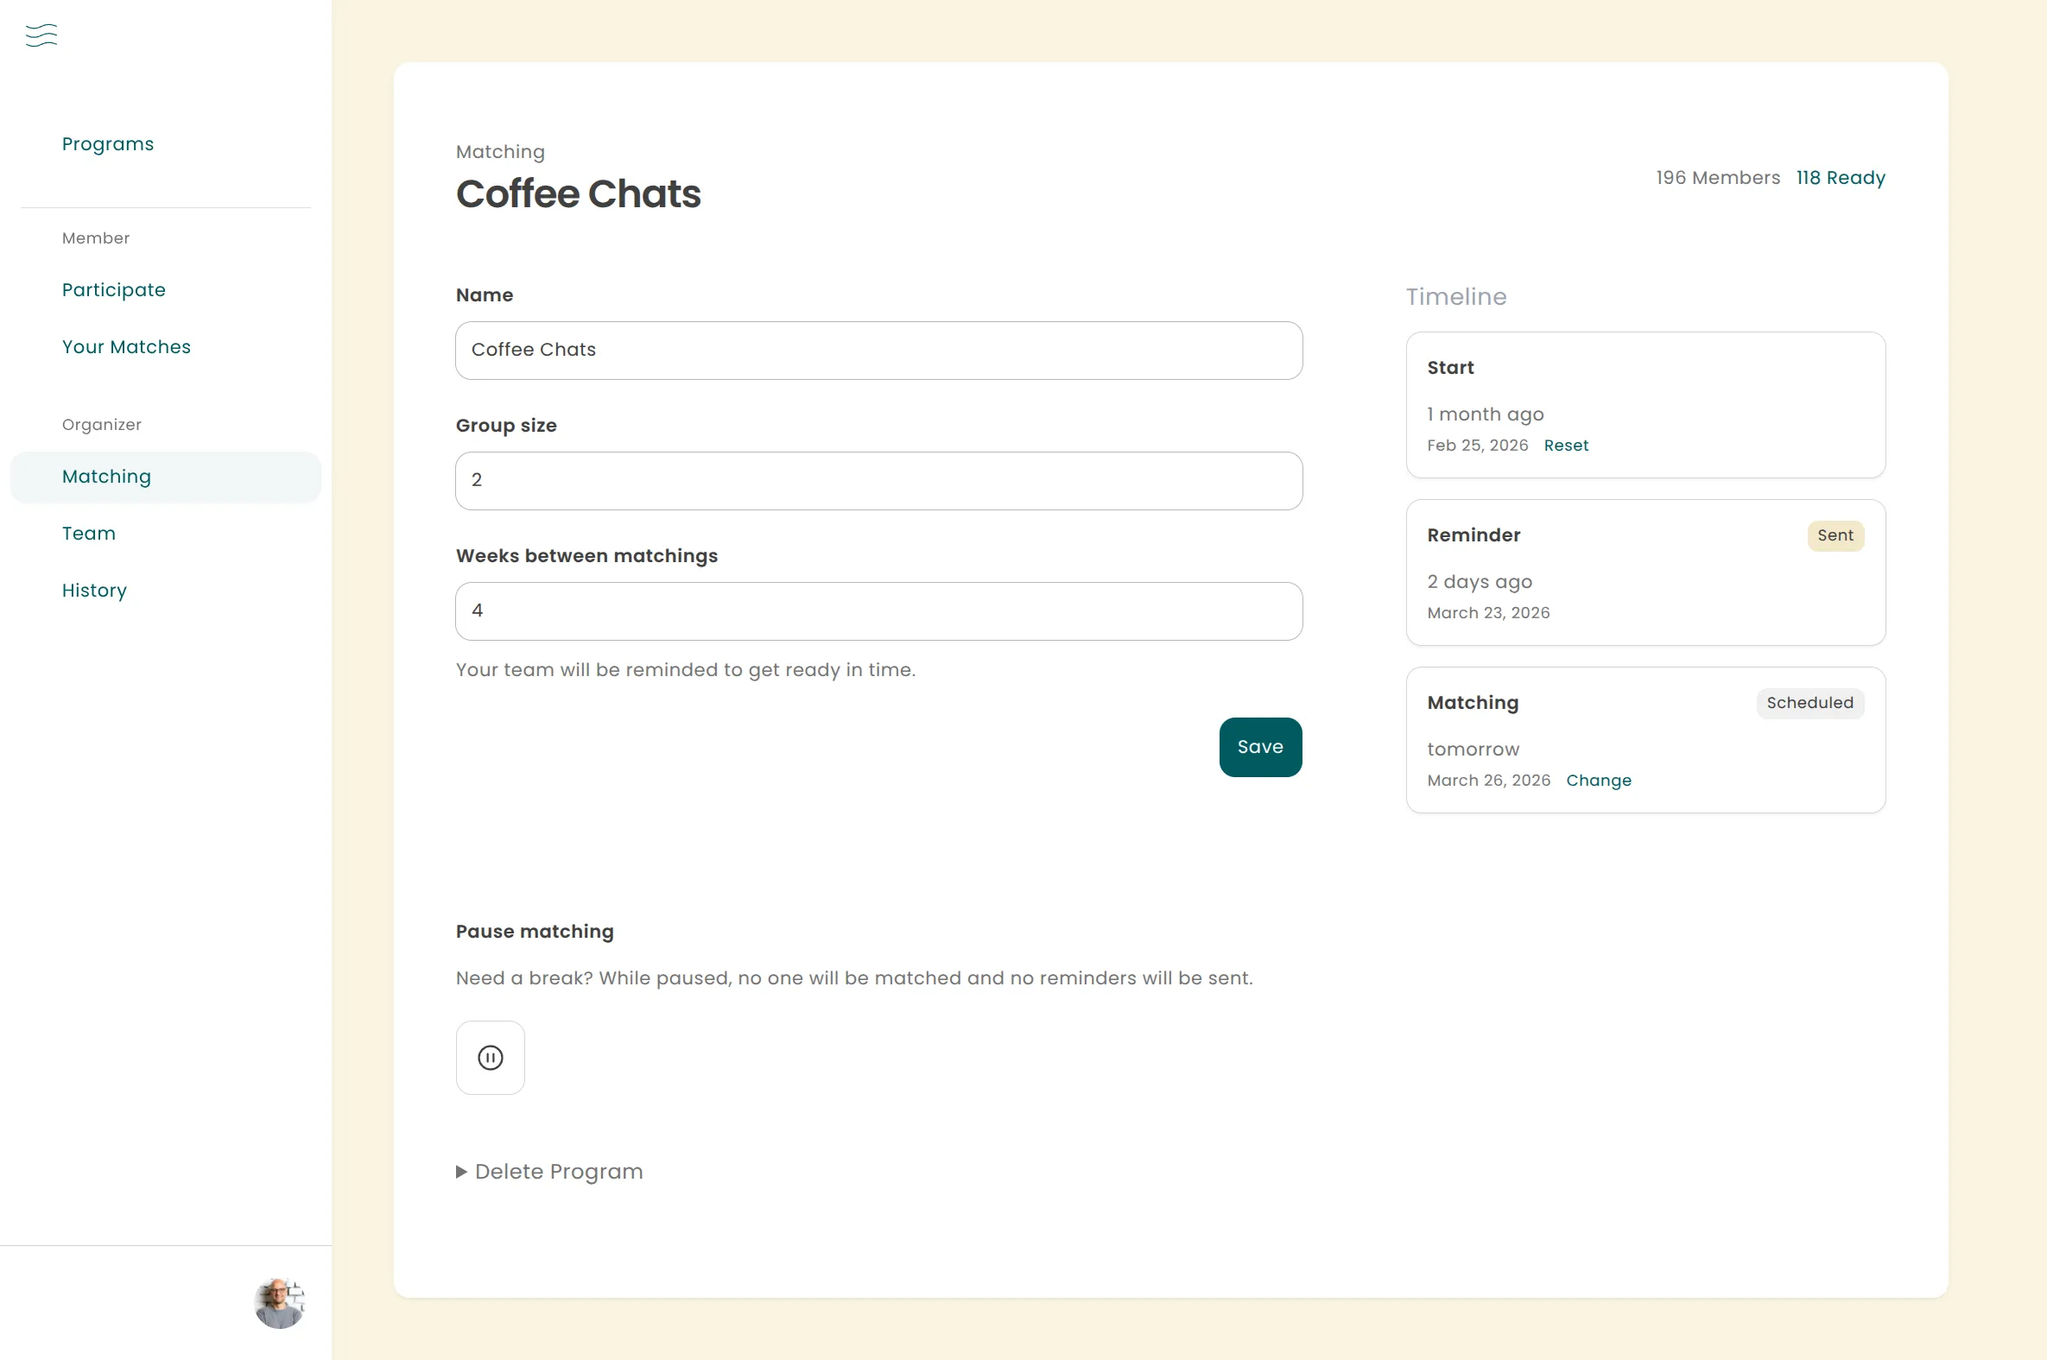Click the 196 Members count
2047x1360 pixels.
[1717, 178]
